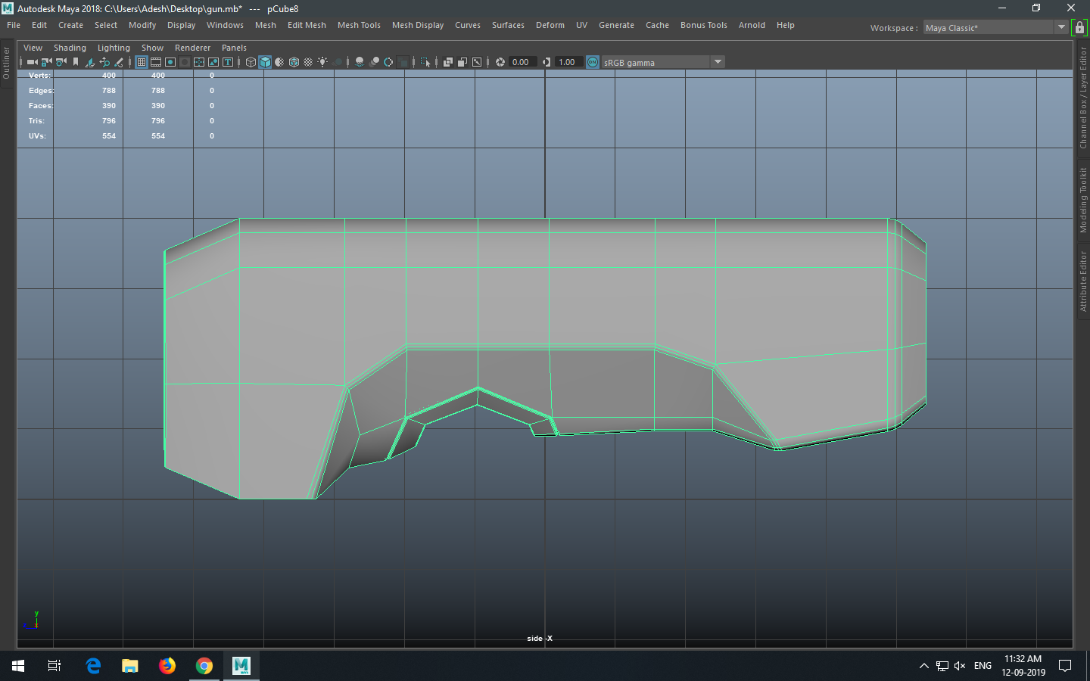The image size is (1090, 681).
Task: Click the Select Camera icon
Action: click(x=31, y=62)
